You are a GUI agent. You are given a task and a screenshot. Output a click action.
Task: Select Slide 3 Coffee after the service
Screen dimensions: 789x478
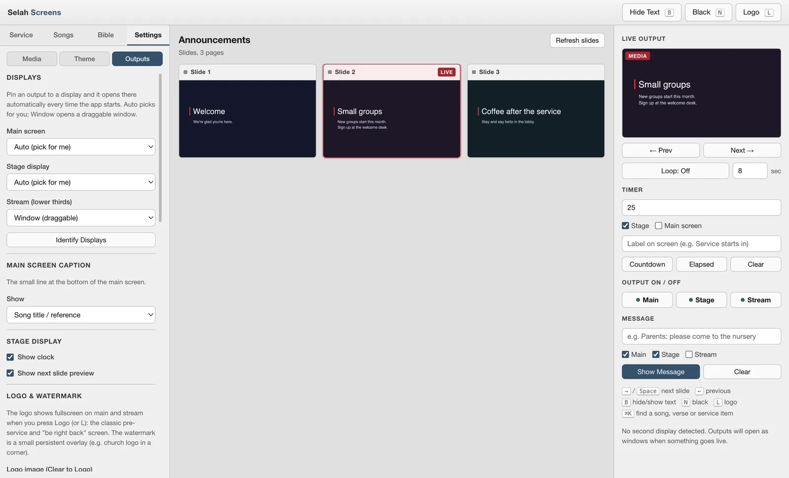click(x=536, y=111)
